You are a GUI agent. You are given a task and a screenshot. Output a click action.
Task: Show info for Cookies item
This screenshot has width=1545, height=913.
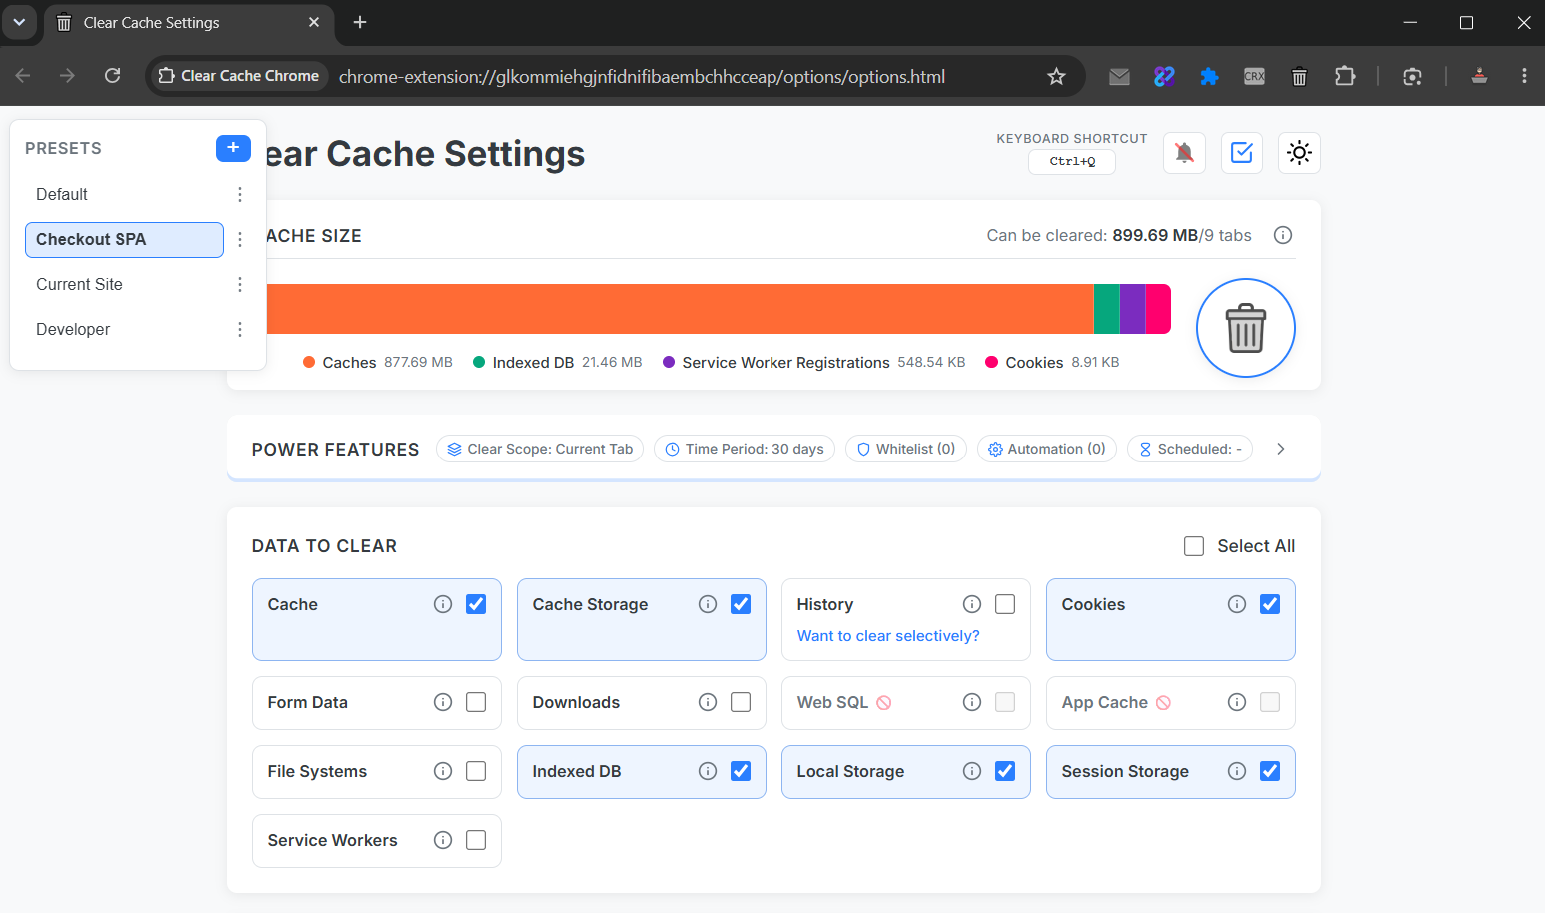pos(1237,604)
